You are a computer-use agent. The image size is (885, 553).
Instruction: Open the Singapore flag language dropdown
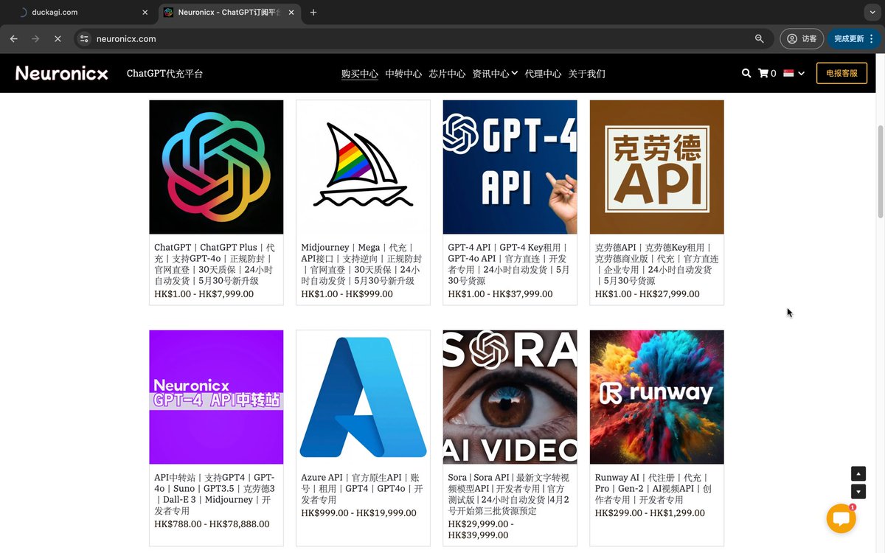tap(789, 73)
